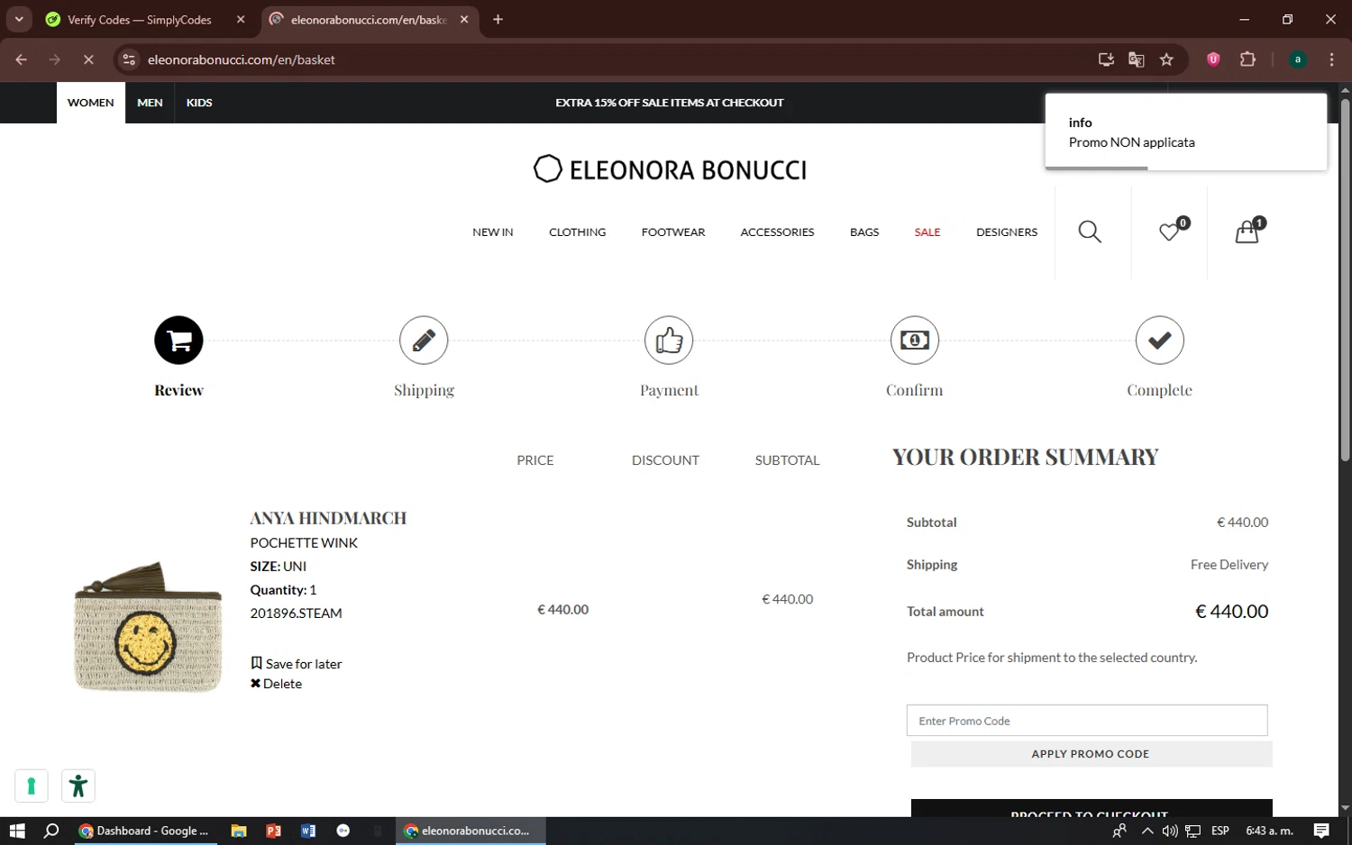This screenshot has height=845, width=1352.
Task: View site information icon in address bar
Action: point(129,59)
